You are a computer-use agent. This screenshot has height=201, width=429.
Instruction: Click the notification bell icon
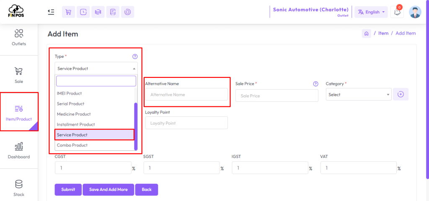[x=397, y=12]
